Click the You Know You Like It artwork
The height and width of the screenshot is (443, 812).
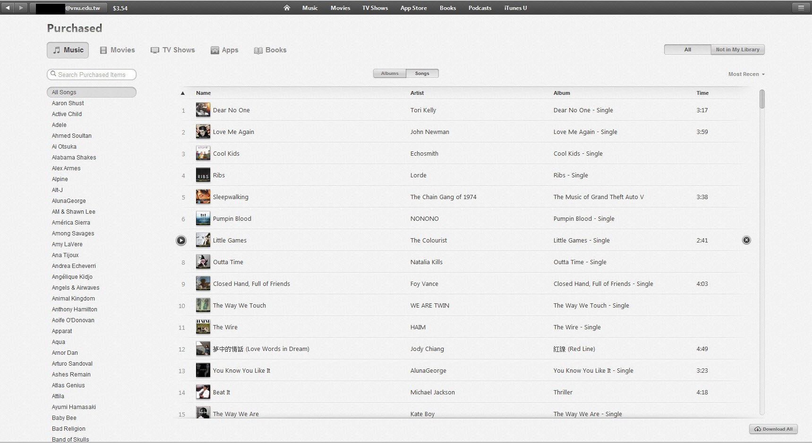[203, 370]
